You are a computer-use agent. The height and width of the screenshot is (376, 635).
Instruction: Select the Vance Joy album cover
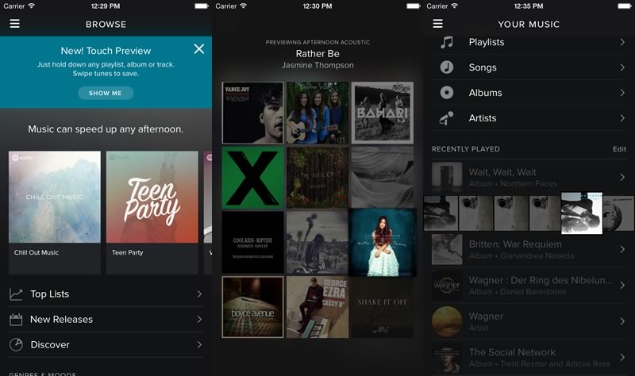click(252, 113)
